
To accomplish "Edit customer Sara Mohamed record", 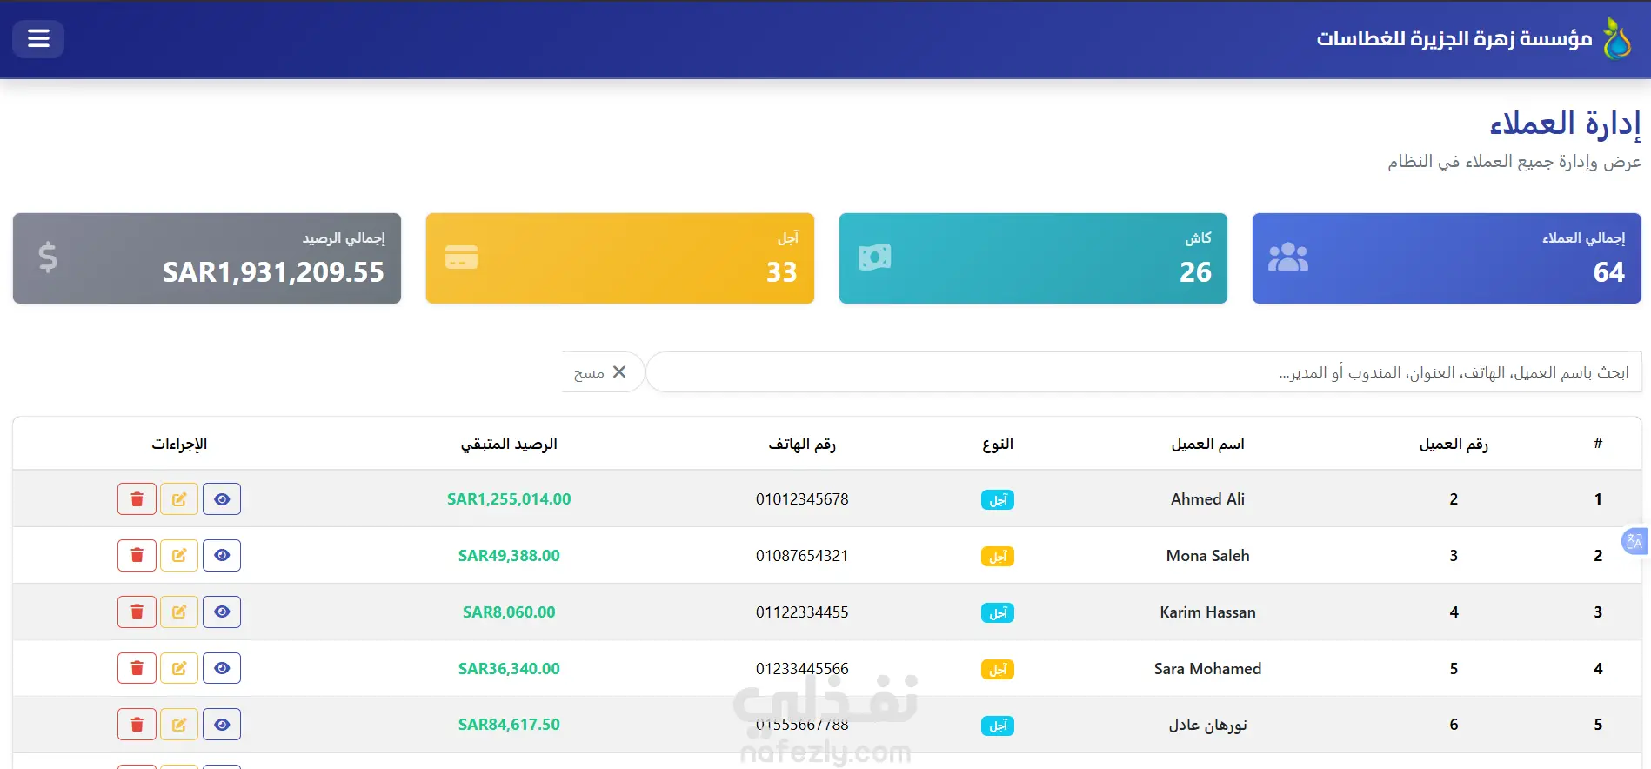I will click(179, 668).
